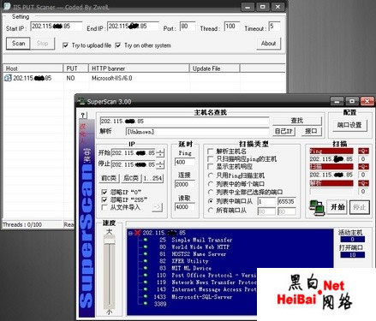
Task: Click the red X icon on scan result host
Action: [x=137, y=233]
